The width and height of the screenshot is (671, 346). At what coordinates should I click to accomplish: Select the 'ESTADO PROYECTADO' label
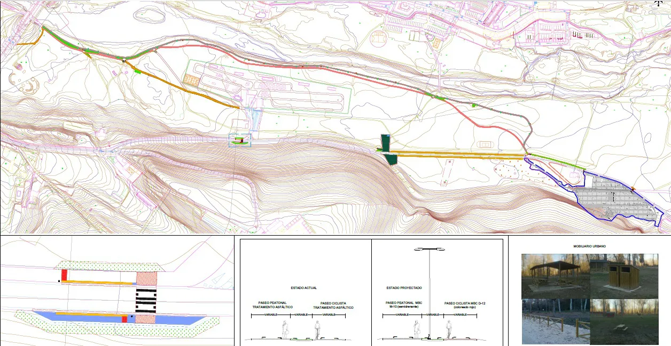coord(404,288)
